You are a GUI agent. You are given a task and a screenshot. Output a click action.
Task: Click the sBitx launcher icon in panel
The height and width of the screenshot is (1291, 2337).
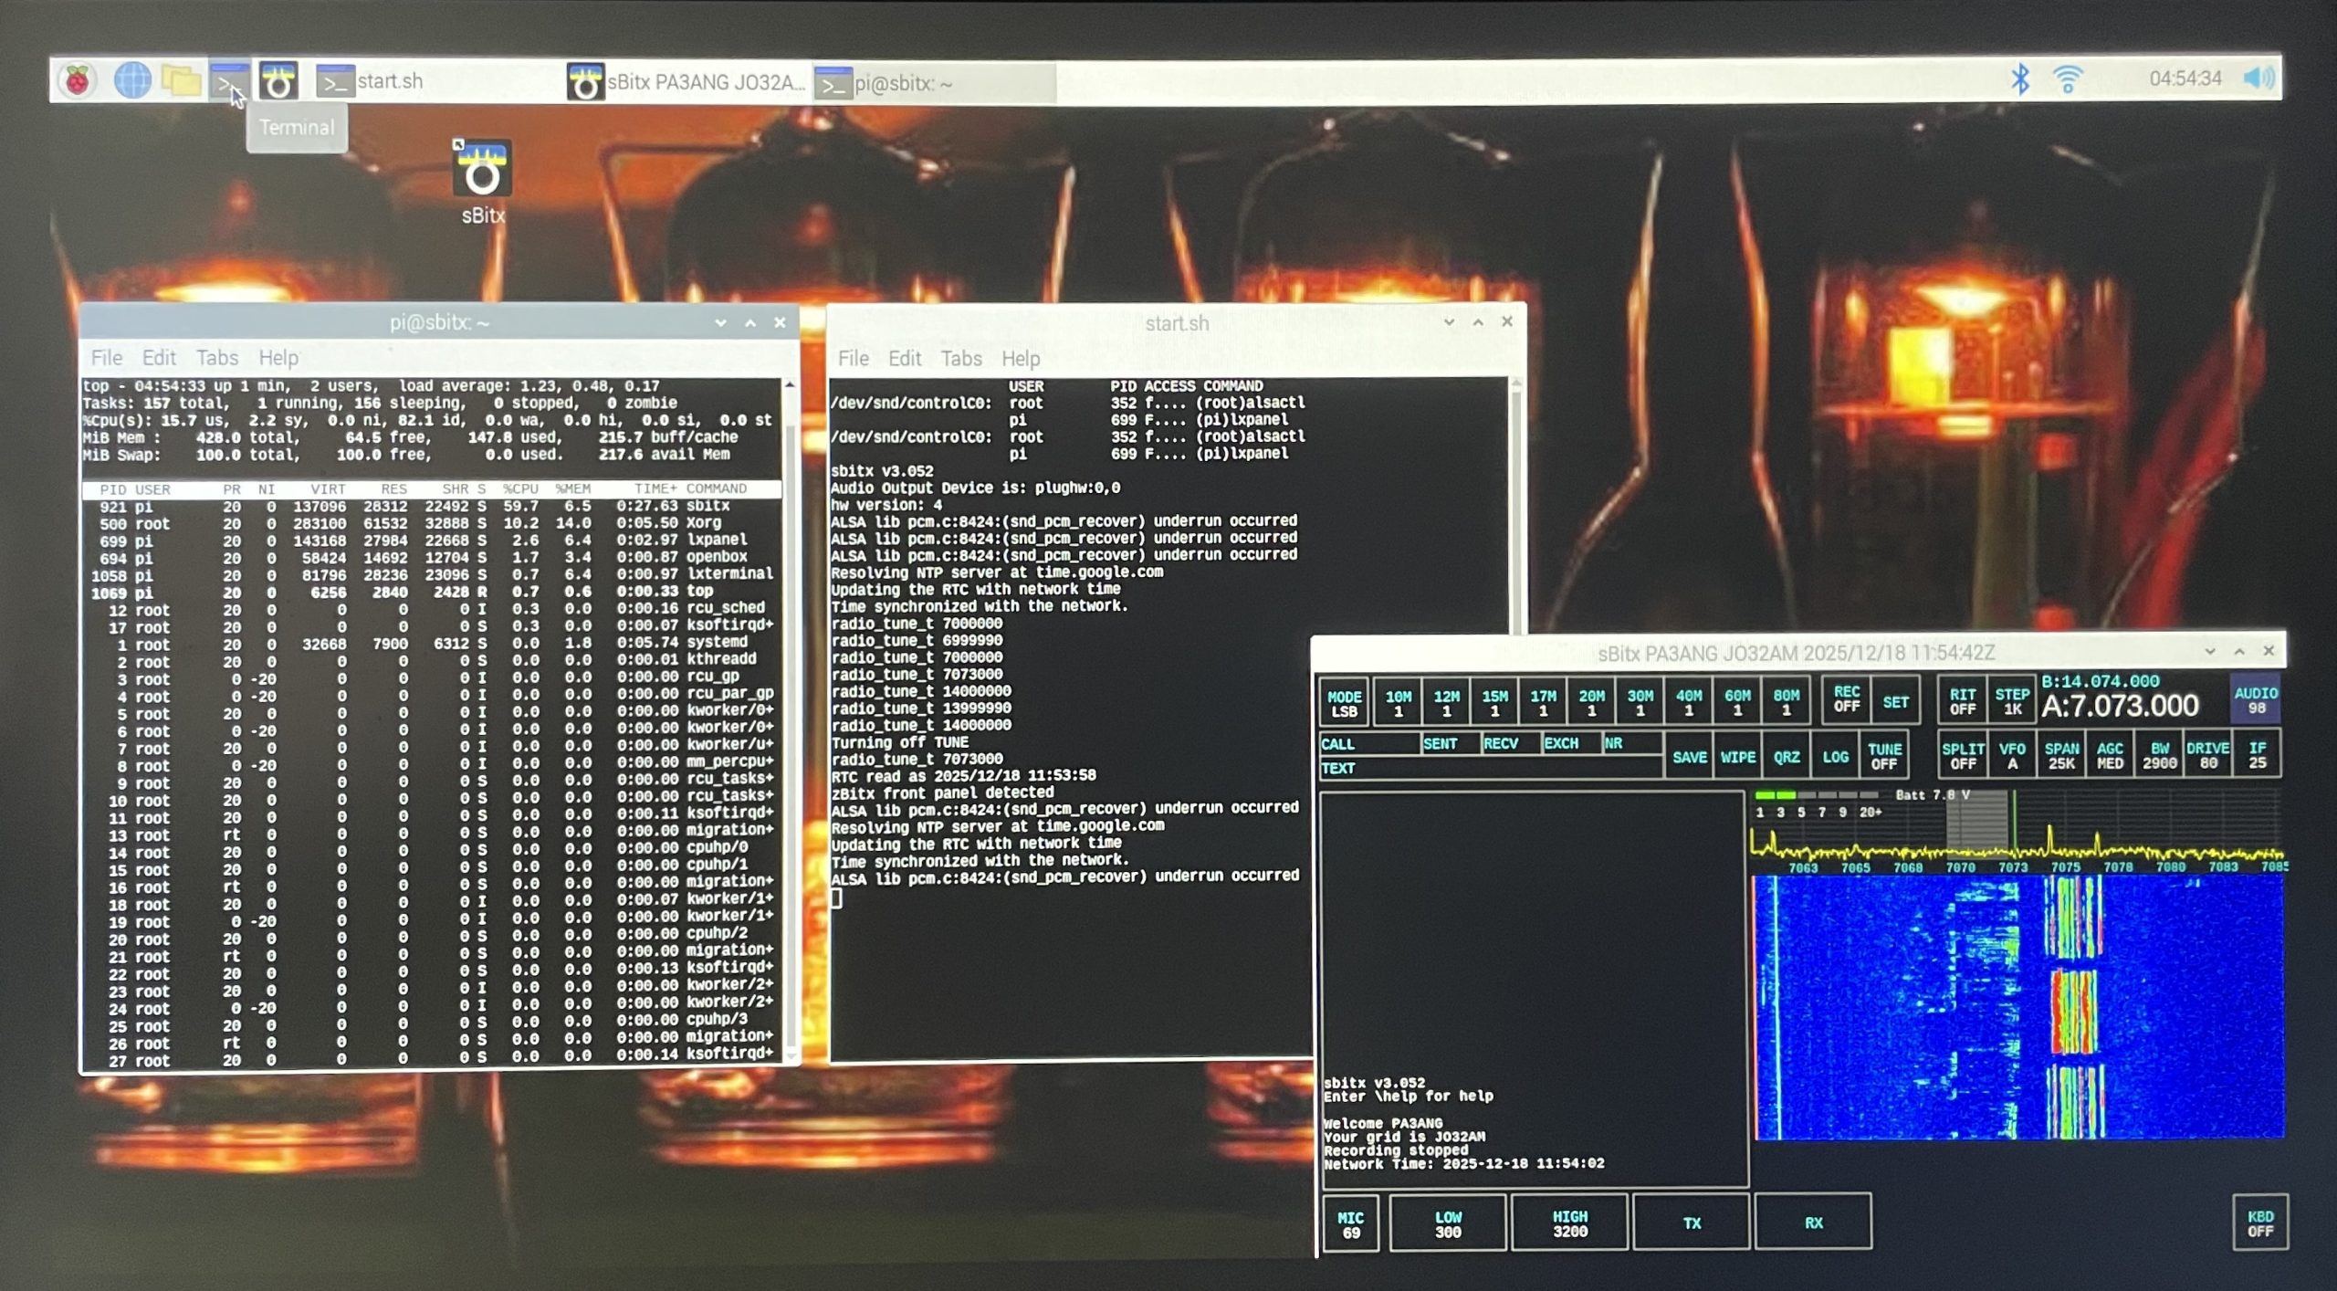coord(278,81)
